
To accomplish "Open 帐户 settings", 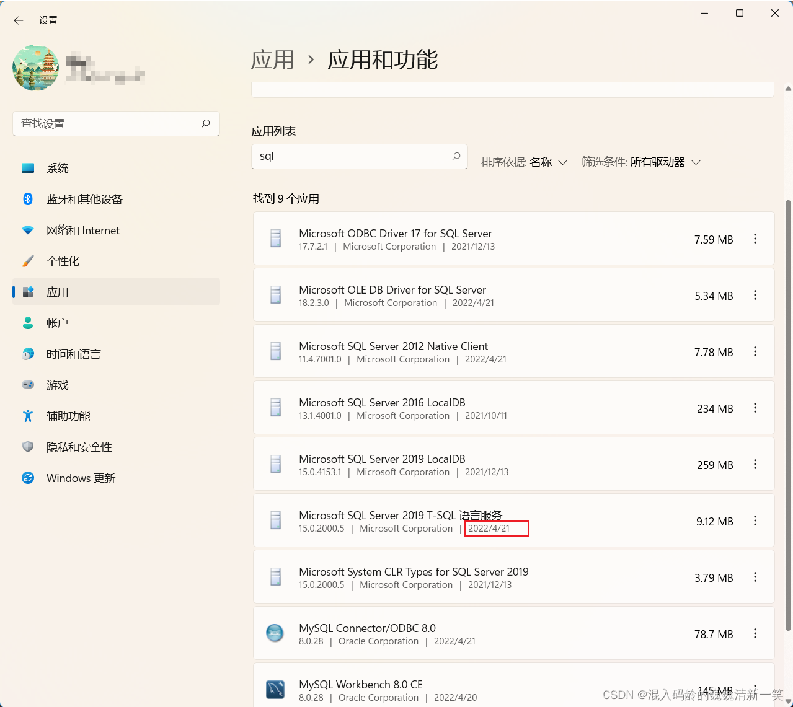I will (x=116, y=323).
